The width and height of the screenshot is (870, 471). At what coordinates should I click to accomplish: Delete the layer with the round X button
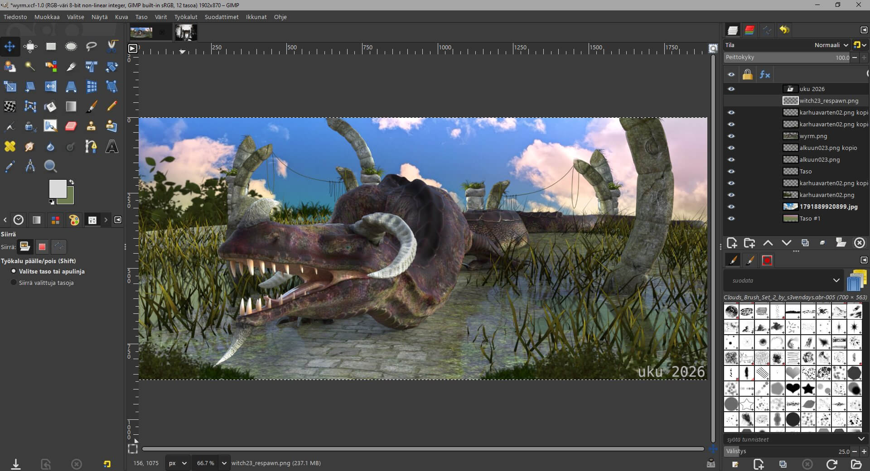(860, 243)
